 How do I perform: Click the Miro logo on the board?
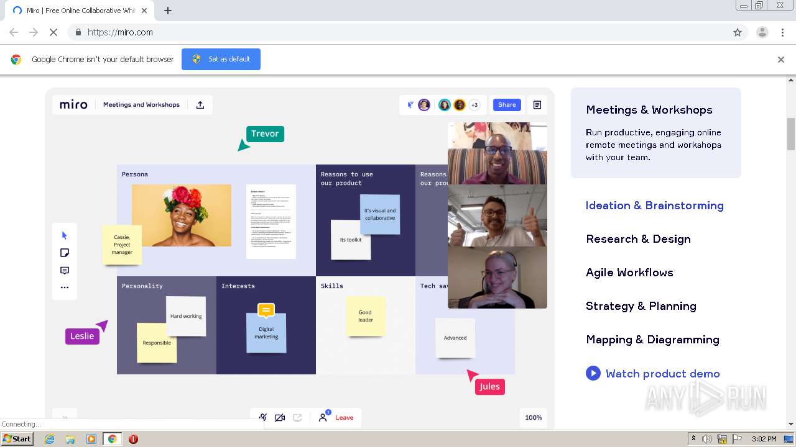[73, 105]
